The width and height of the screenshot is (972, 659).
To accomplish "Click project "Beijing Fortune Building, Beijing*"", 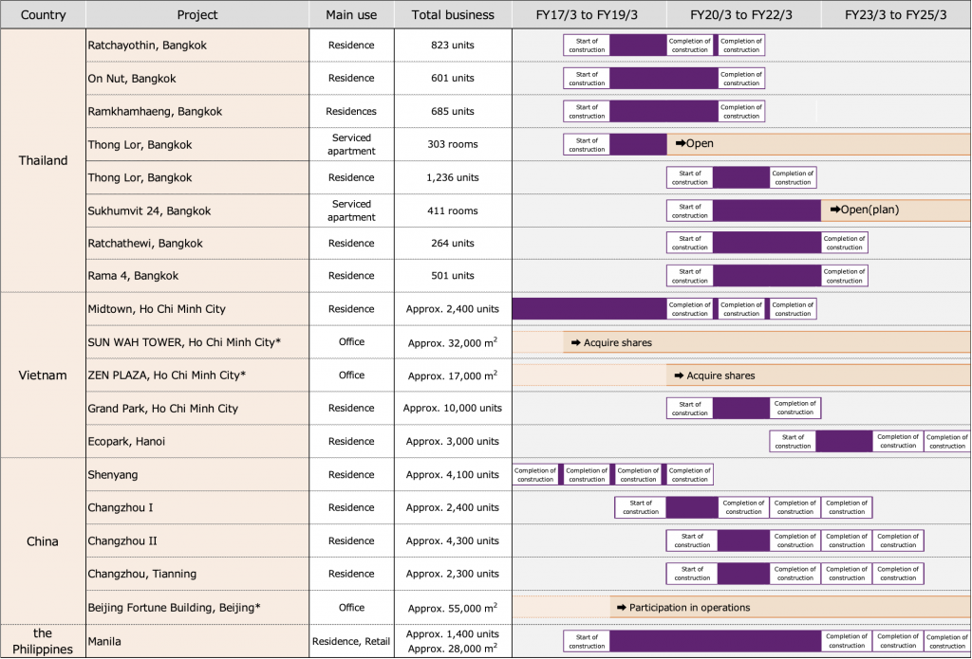I will (175, 608).
